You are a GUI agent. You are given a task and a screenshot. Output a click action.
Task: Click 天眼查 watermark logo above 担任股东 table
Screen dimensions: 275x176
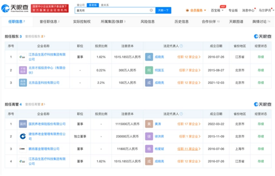click(x=263, y=37)
